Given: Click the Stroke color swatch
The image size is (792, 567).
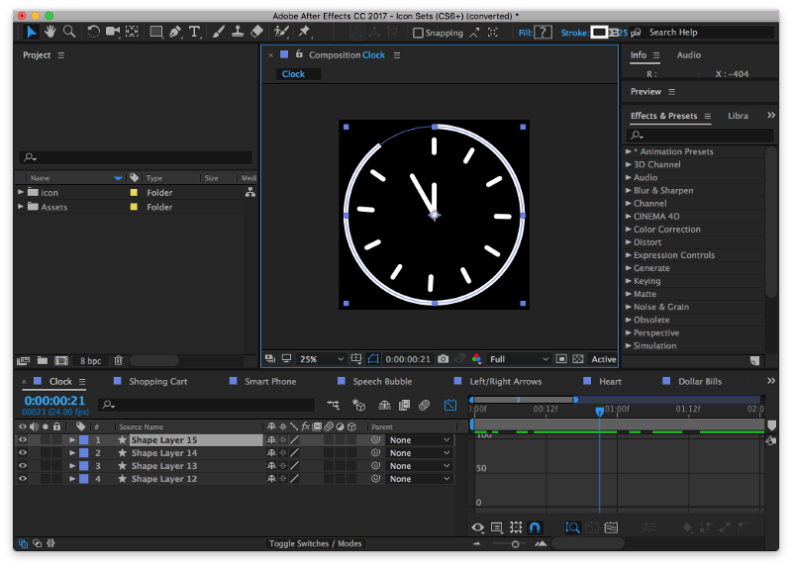Looking at the screenshot, I should (599, 33).
